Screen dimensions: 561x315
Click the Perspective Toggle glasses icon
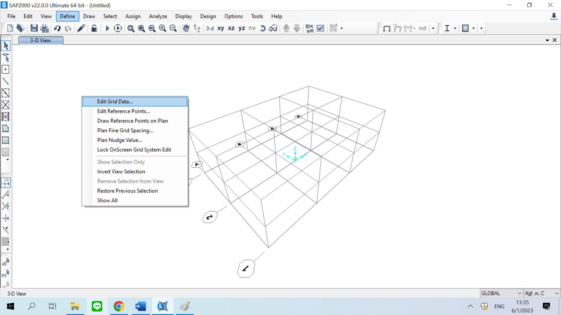pos(273,28)
